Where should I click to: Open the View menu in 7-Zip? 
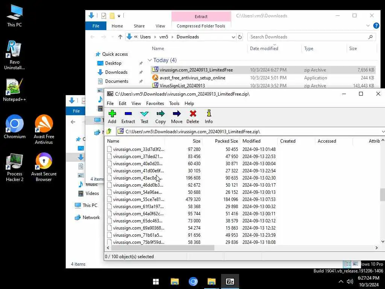(x=136, y=103)
